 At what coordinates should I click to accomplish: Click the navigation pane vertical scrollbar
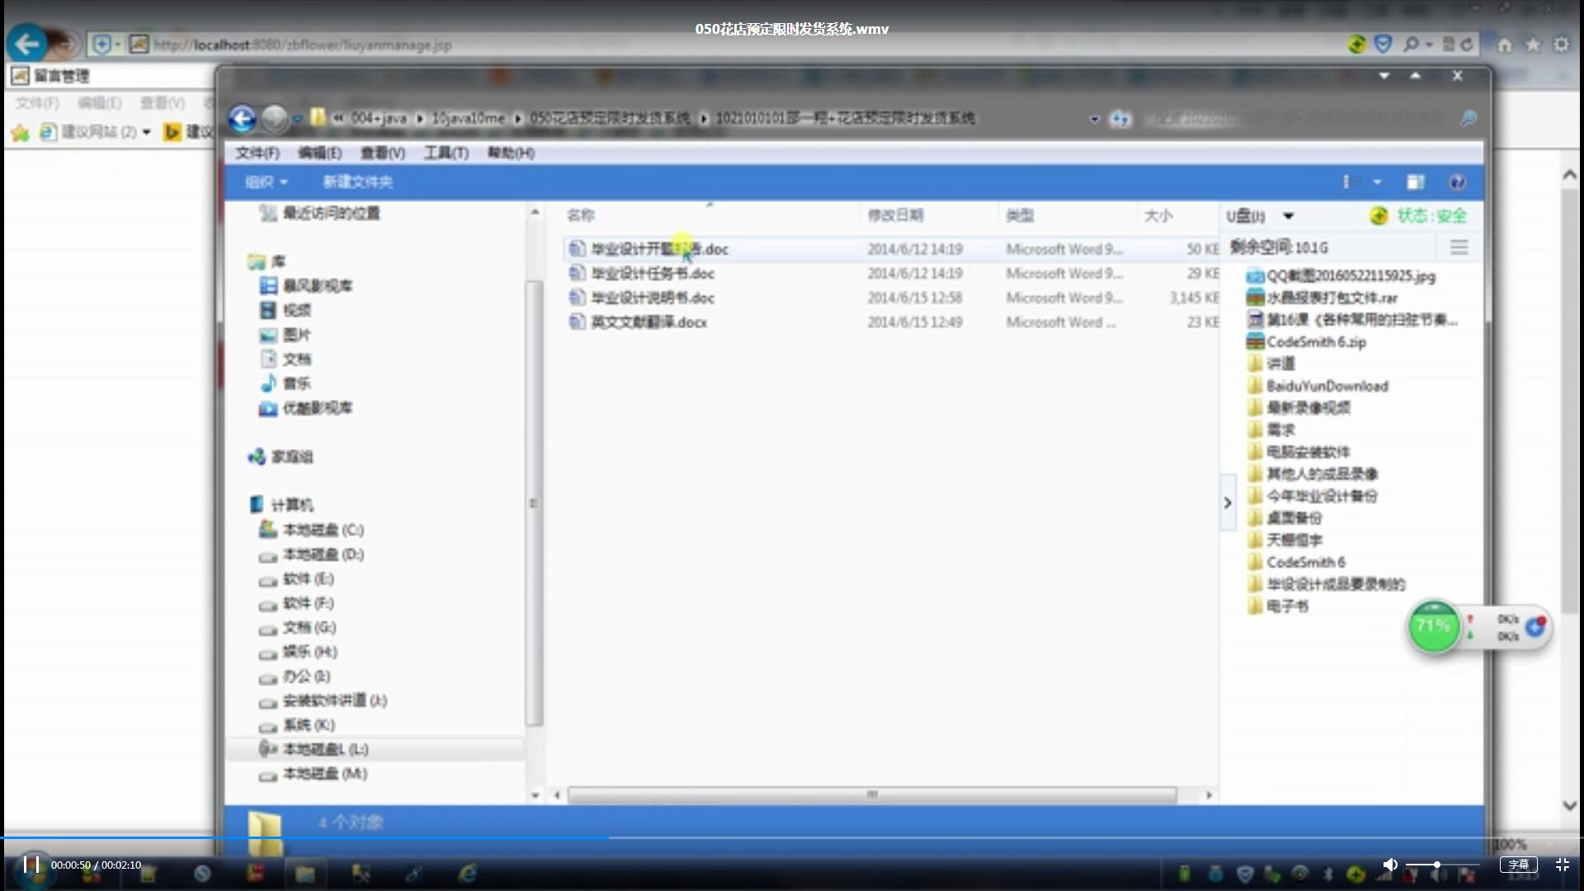534,503
